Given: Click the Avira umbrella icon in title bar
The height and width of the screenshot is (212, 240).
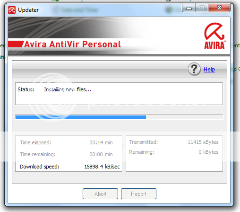Looking at the screenshot, I should (x=12, y=10).
